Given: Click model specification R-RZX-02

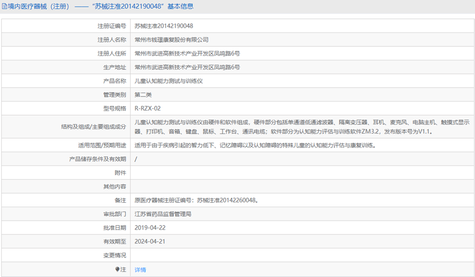Looking at the screenshot, I should click(x=148, y=108).
